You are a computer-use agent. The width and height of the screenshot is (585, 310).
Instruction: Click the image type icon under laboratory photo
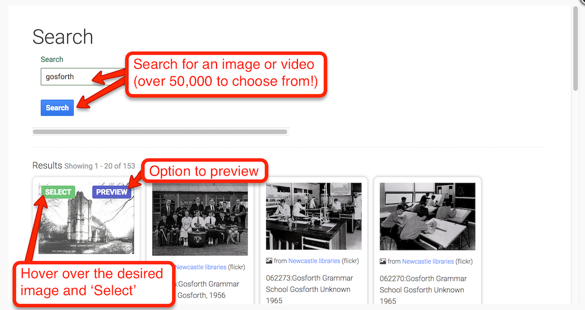(269, 261)
